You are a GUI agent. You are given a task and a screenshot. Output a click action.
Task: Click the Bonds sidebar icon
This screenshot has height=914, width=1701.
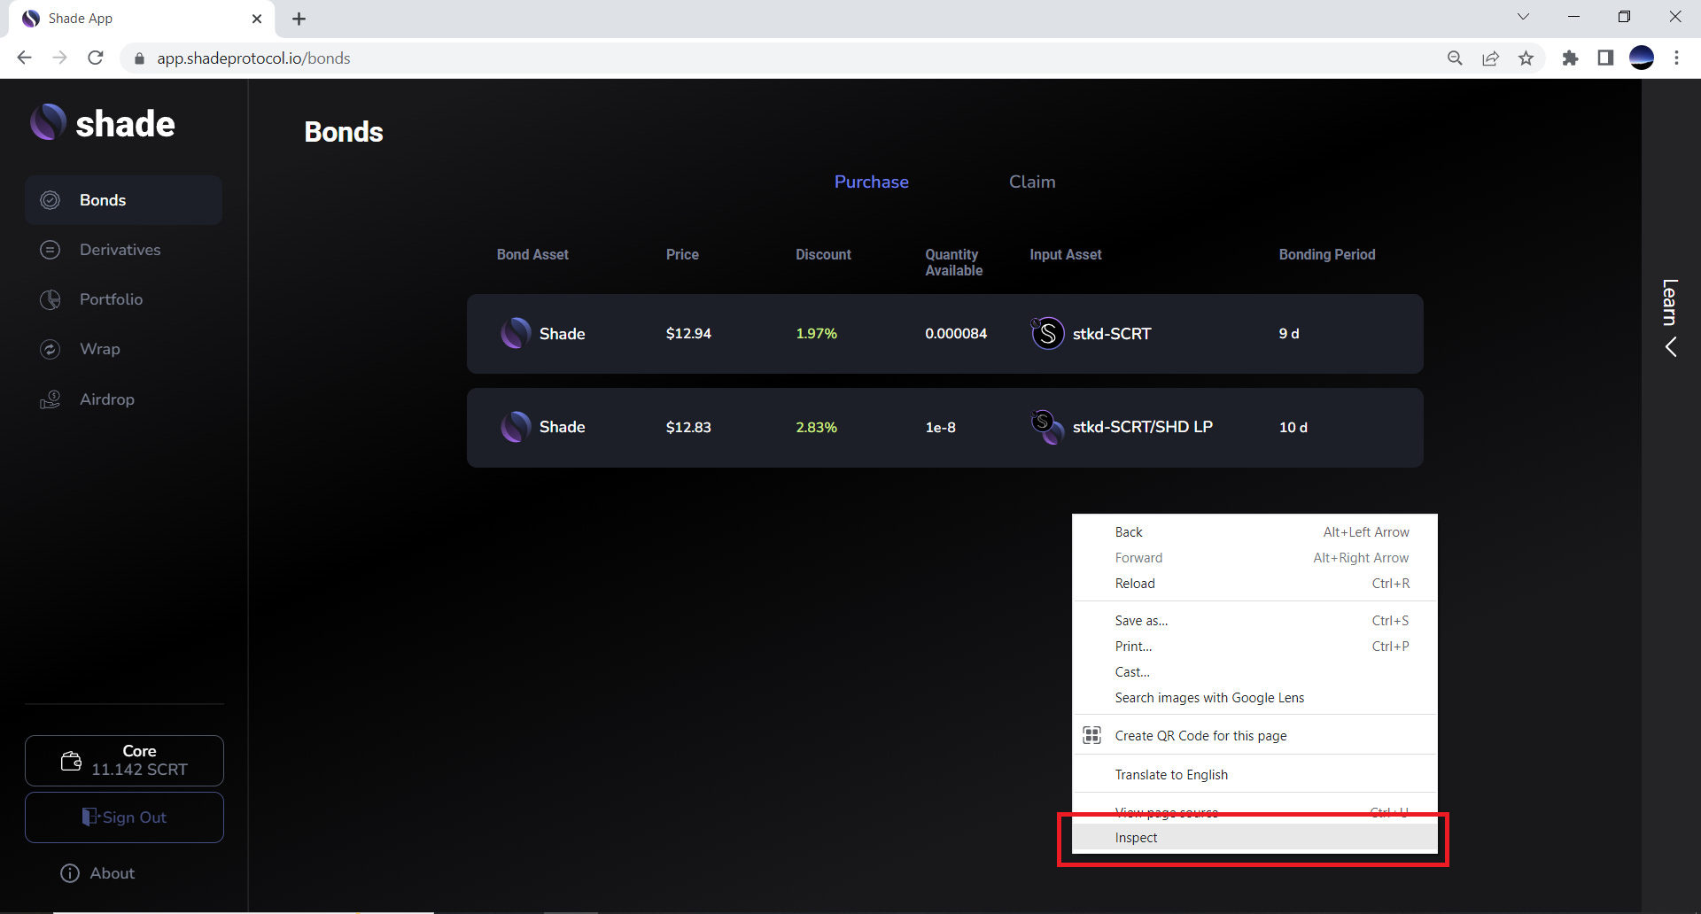pos(50,200)
